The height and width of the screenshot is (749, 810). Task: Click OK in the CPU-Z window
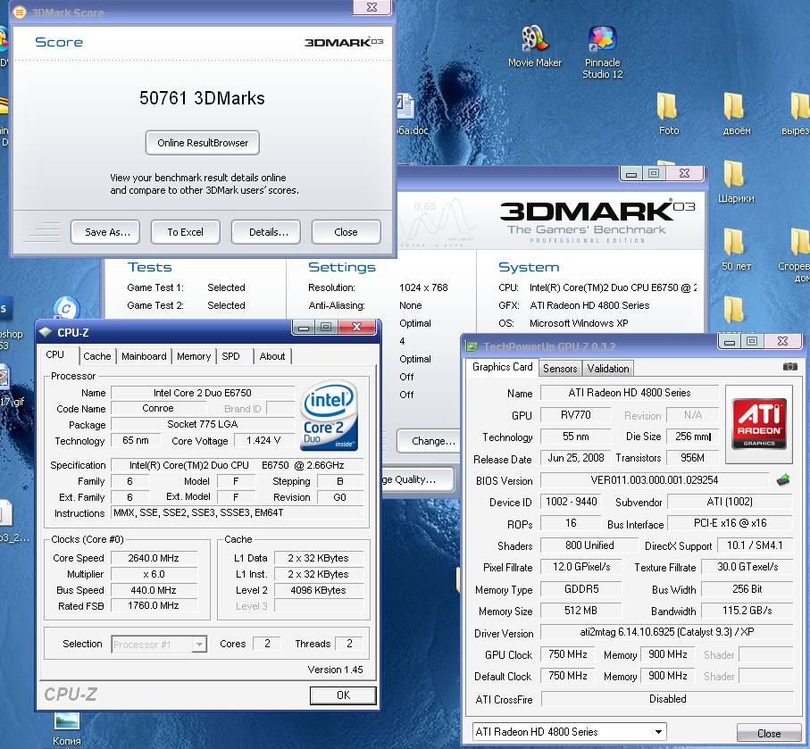tap(343, 695)
